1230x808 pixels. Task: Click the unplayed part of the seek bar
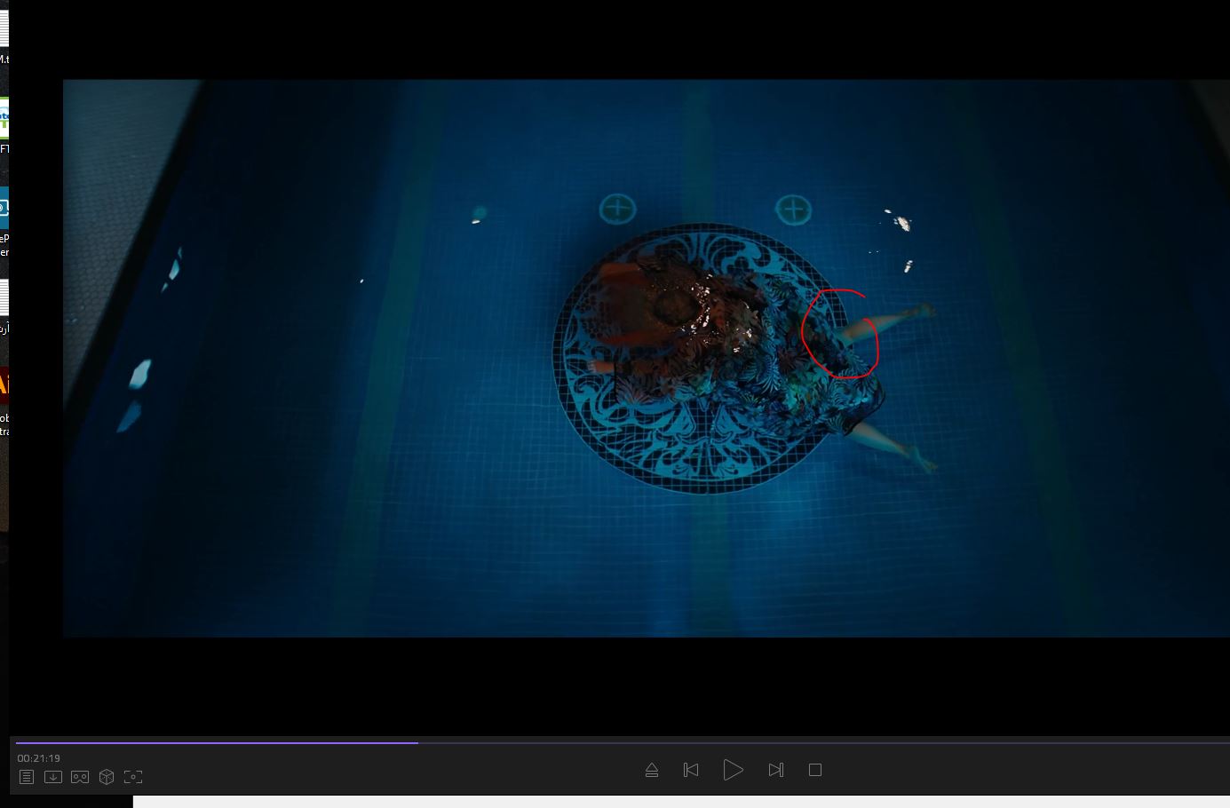tap(799, 742)
